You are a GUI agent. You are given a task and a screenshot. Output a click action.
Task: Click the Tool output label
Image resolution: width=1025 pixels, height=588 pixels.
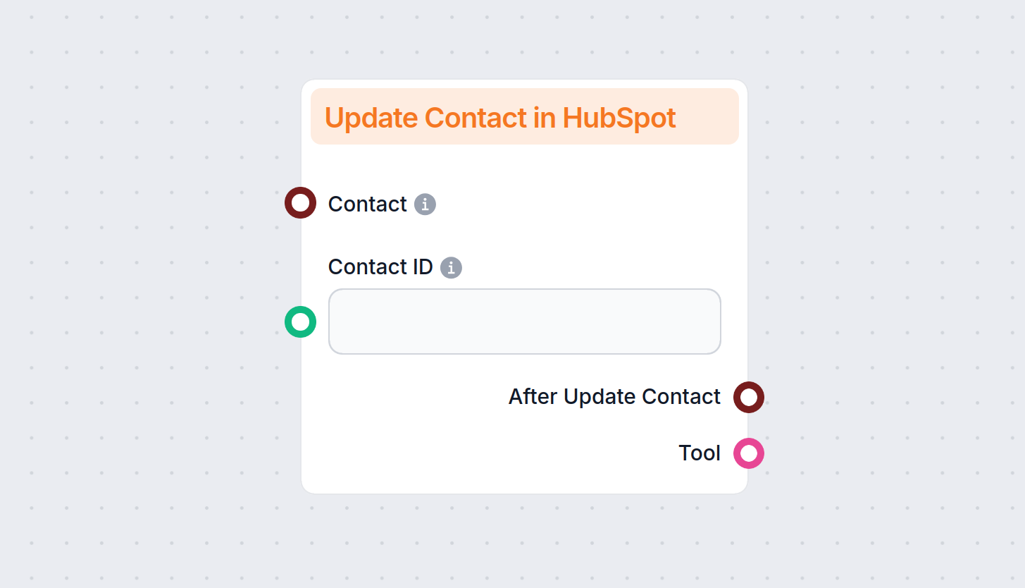pos(699,453)
